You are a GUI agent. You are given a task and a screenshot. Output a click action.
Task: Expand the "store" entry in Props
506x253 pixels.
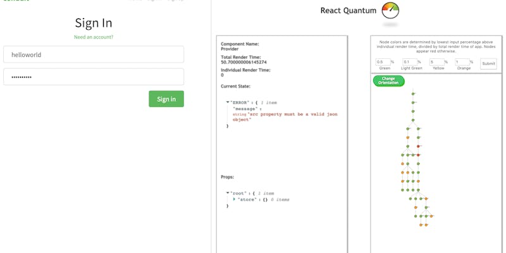point(234,199)
